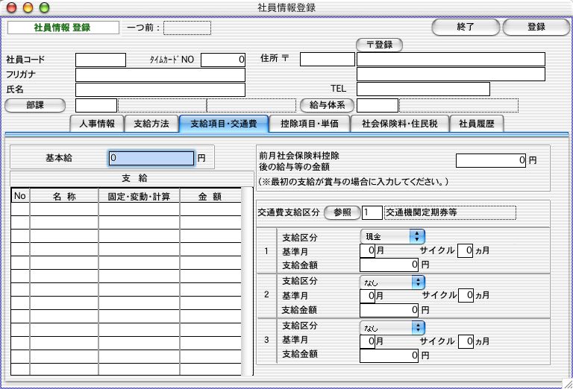The height and width of the screenshot is (389, 573).
Task: Focus the フリガナ text field
Action: tap(160, 75)
